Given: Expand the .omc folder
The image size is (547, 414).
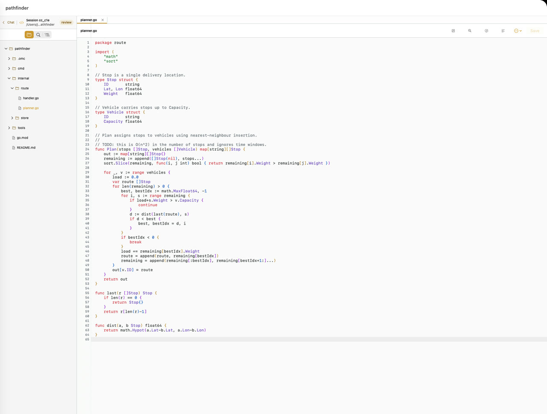Looking at the screenshot, I should [x=9, y=59].
